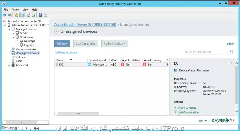The width and height of the screenshot is (240, 135).
Task: Click the green Refresh toolbar icon
Action: pos(34,15)
